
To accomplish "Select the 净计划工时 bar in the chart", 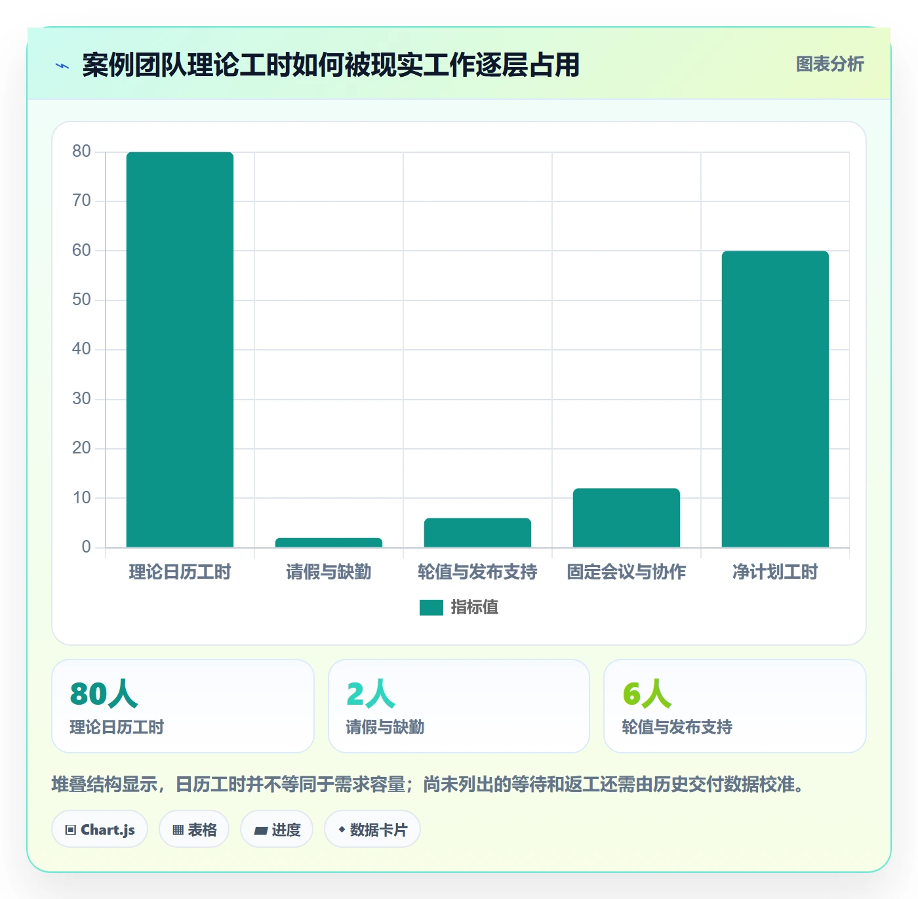I will (x=775, y=399).
